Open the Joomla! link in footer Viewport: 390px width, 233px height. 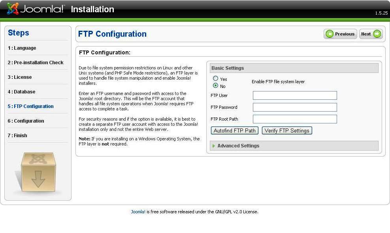coord(138,212)
